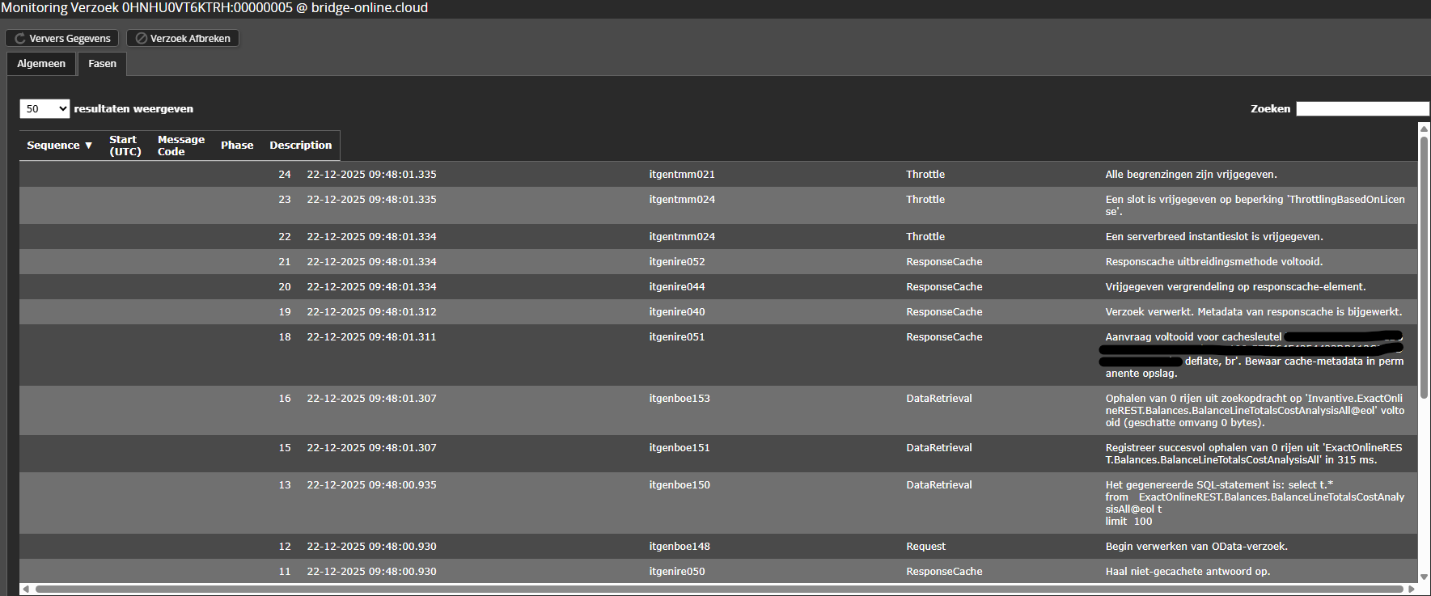Select row with message code itgenboe150

point(679,485)
